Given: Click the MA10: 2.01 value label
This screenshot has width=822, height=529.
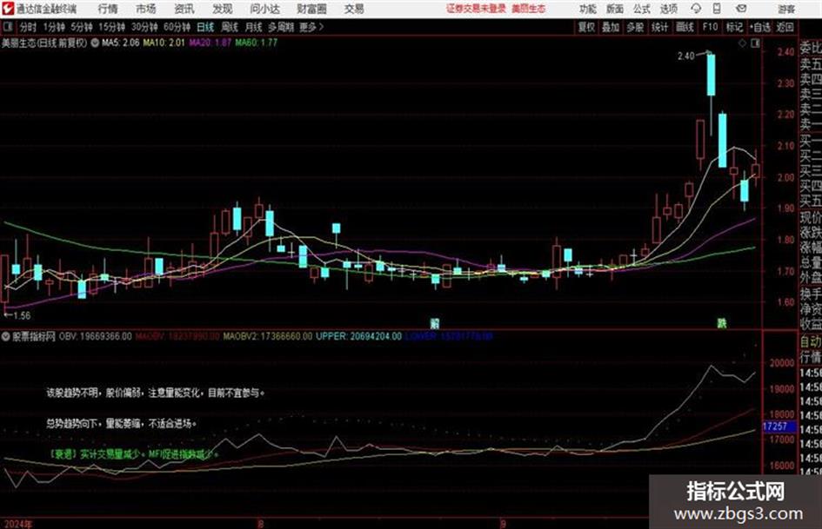Looking at the screenshot, I should tap(164, 43).
